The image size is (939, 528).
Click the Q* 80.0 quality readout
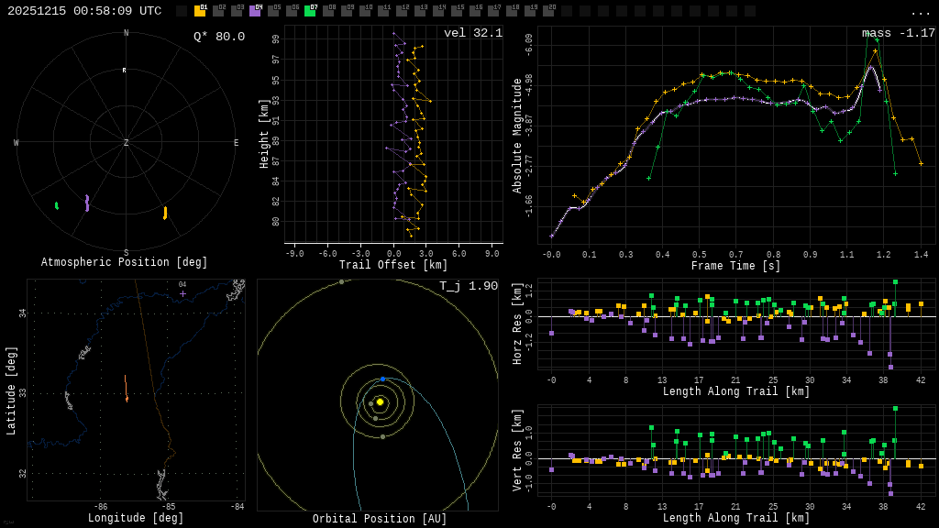(218, 37)
